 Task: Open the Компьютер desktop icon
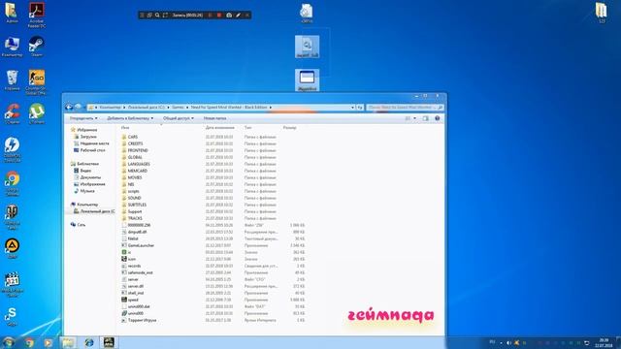click(x=13, y=47)
